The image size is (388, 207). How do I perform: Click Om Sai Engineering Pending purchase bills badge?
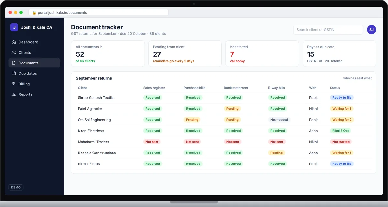tap(192, 120)
